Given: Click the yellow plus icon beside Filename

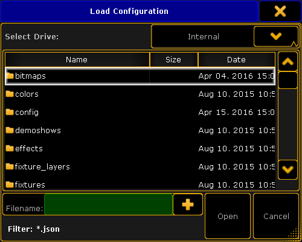Looking at the screenshot, I should point(188,204).
